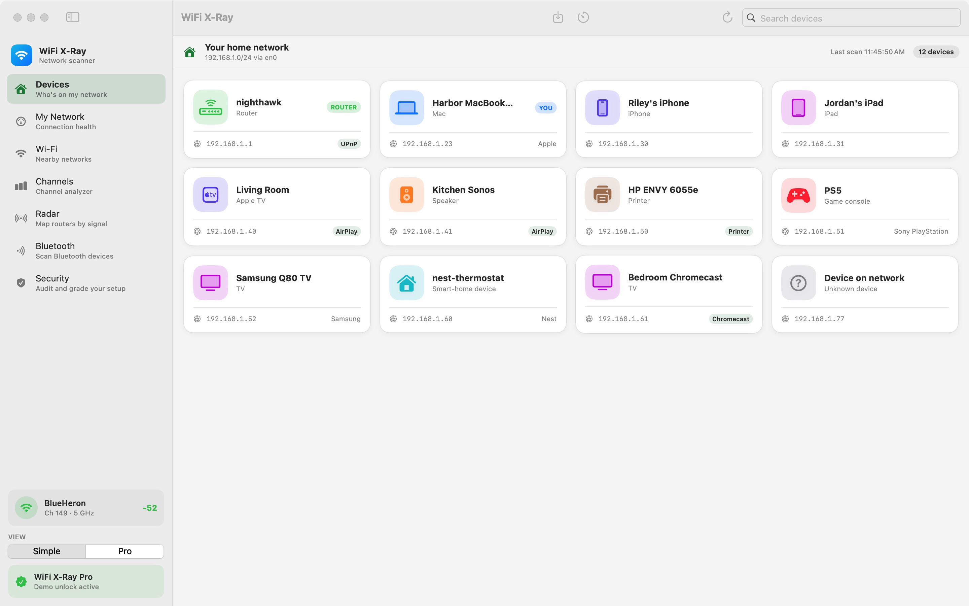This screenshot has height=606, width=969.
Task: Open My Network connection health
Action: pos(86,122)
